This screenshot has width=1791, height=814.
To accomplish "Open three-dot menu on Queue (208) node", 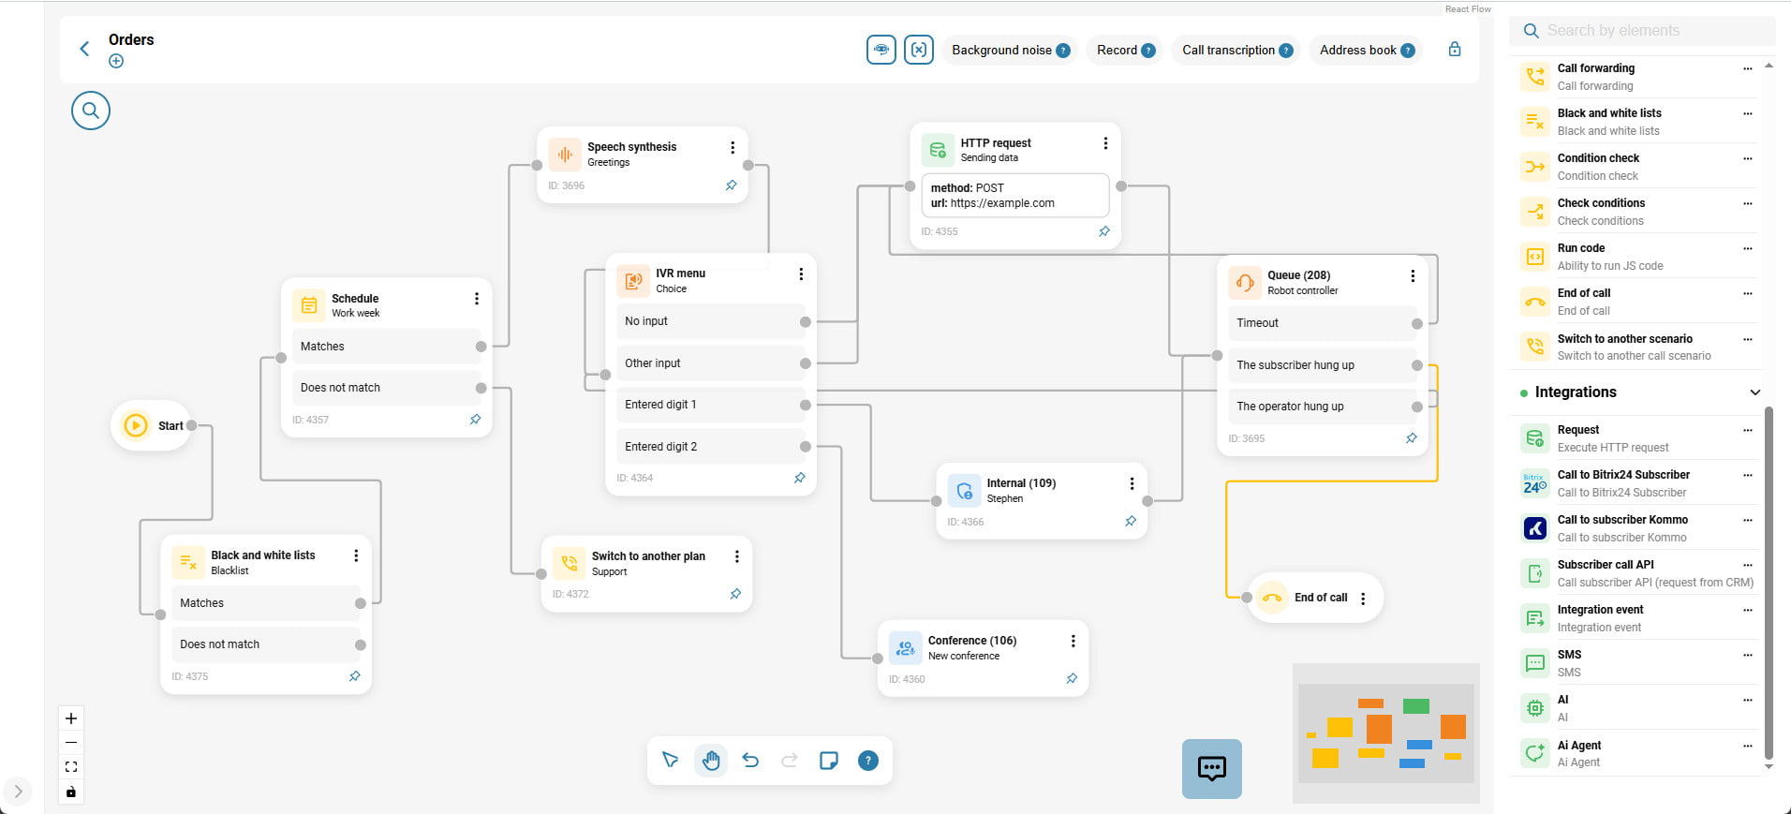I will point(1413,276).
